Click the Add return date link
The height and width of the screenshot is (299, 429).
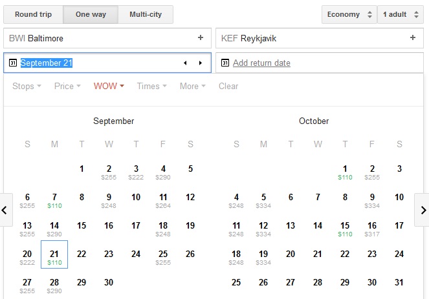[261, 63]
